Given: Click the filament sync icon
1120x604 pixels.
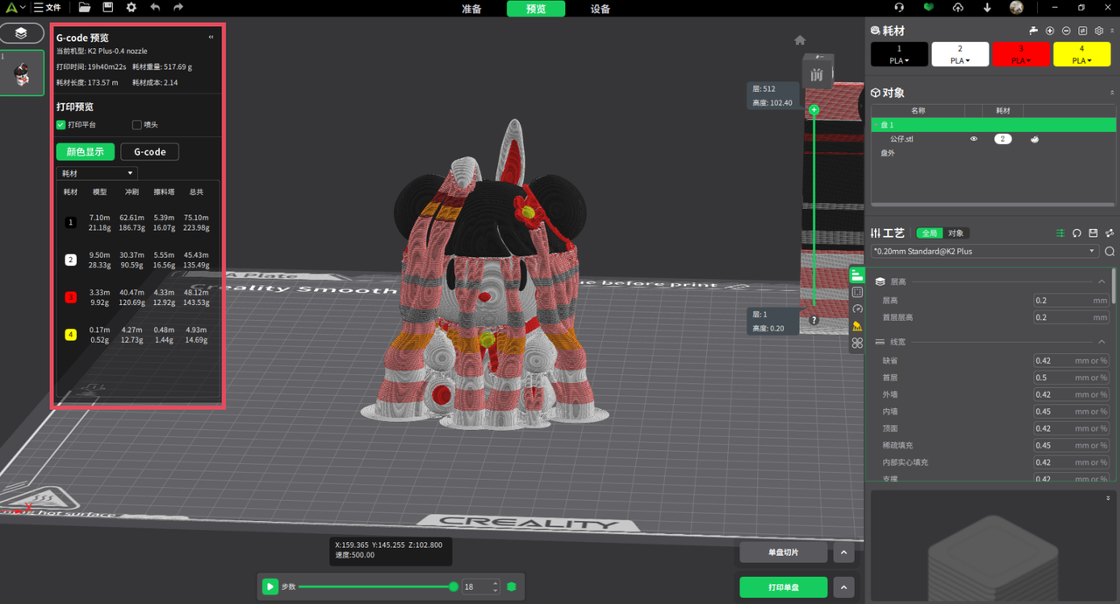Looking at the screenshot, I should (x=1082, y=31).
